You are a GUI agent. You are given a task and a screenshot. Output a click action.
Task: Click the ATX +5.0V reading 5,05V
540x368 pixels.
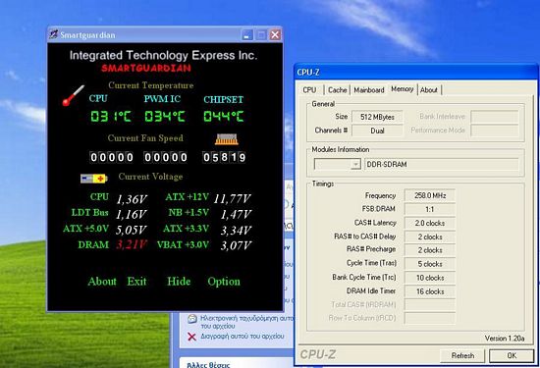coord(132,230)
